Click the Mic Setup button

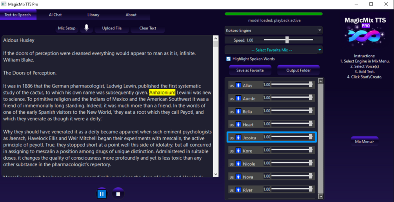pyautogui.click(x=67, y=28)
